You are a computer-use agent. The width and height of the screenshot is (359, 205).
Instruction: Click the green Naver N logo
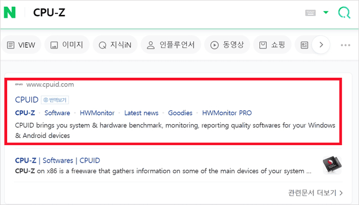click(10, 12)
